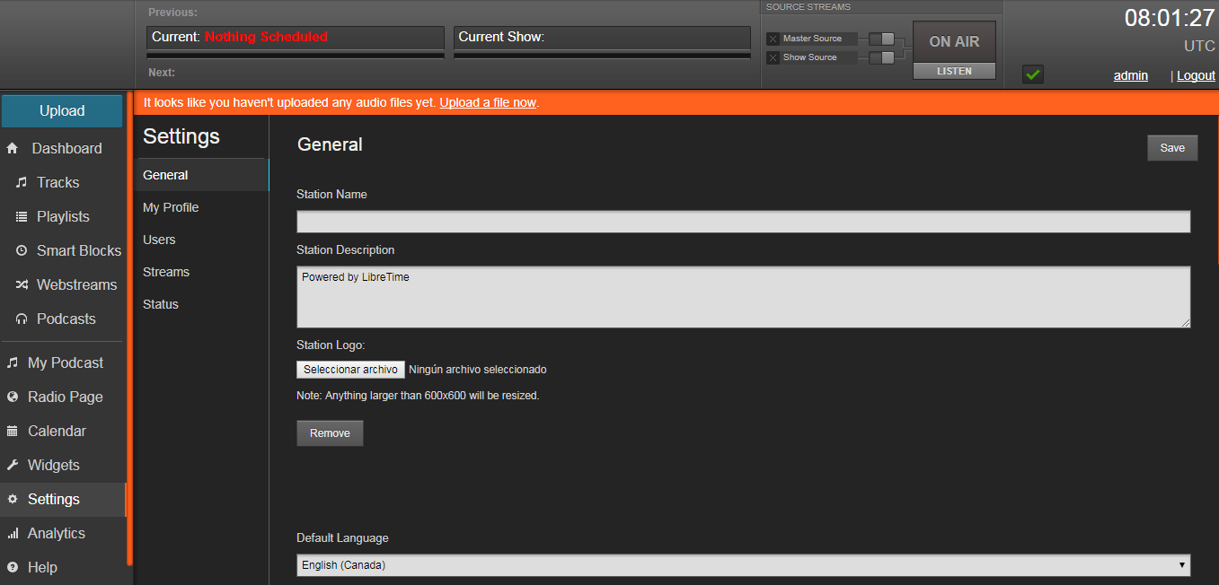This screenshot has height=585, width=1219.
Task: Click the Radio Page globe icon
Action: click(x=13, y=397)
